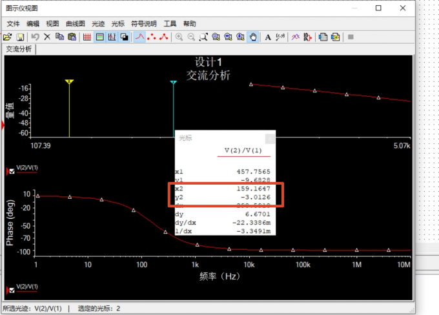Image resolution: width=439 pixels, height=315 pixels.
Task: Undo the last action
Action: tap(35, 37)
